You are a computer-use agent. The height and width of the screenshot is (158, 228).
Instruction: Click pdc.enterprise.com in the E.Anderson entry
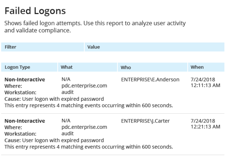[x=84, y=85]
